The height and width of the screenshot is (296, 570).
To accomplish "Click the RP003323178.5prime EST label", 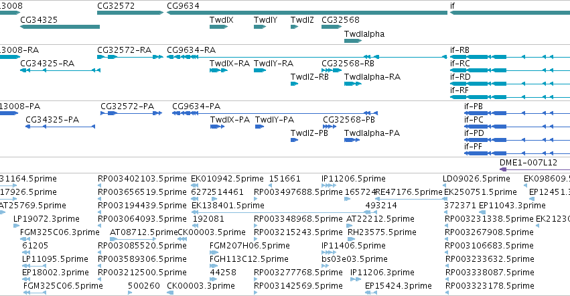I will point(490,286).
